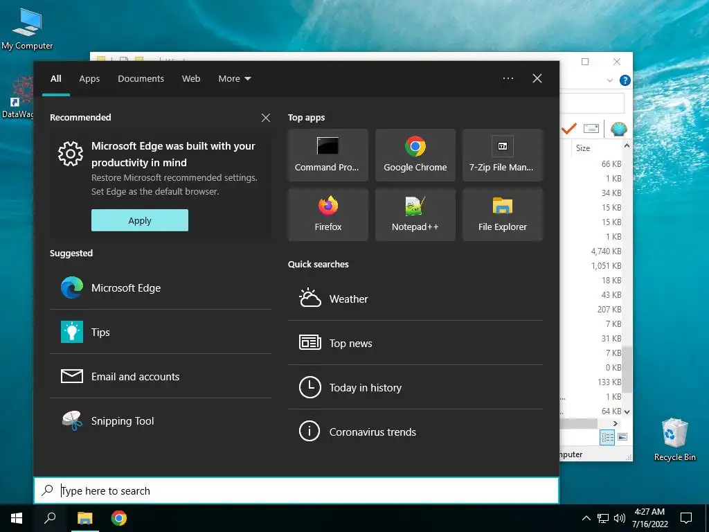Click the settings gear in Recommended card
Screen dimensions: 709x532
(71, 154)
